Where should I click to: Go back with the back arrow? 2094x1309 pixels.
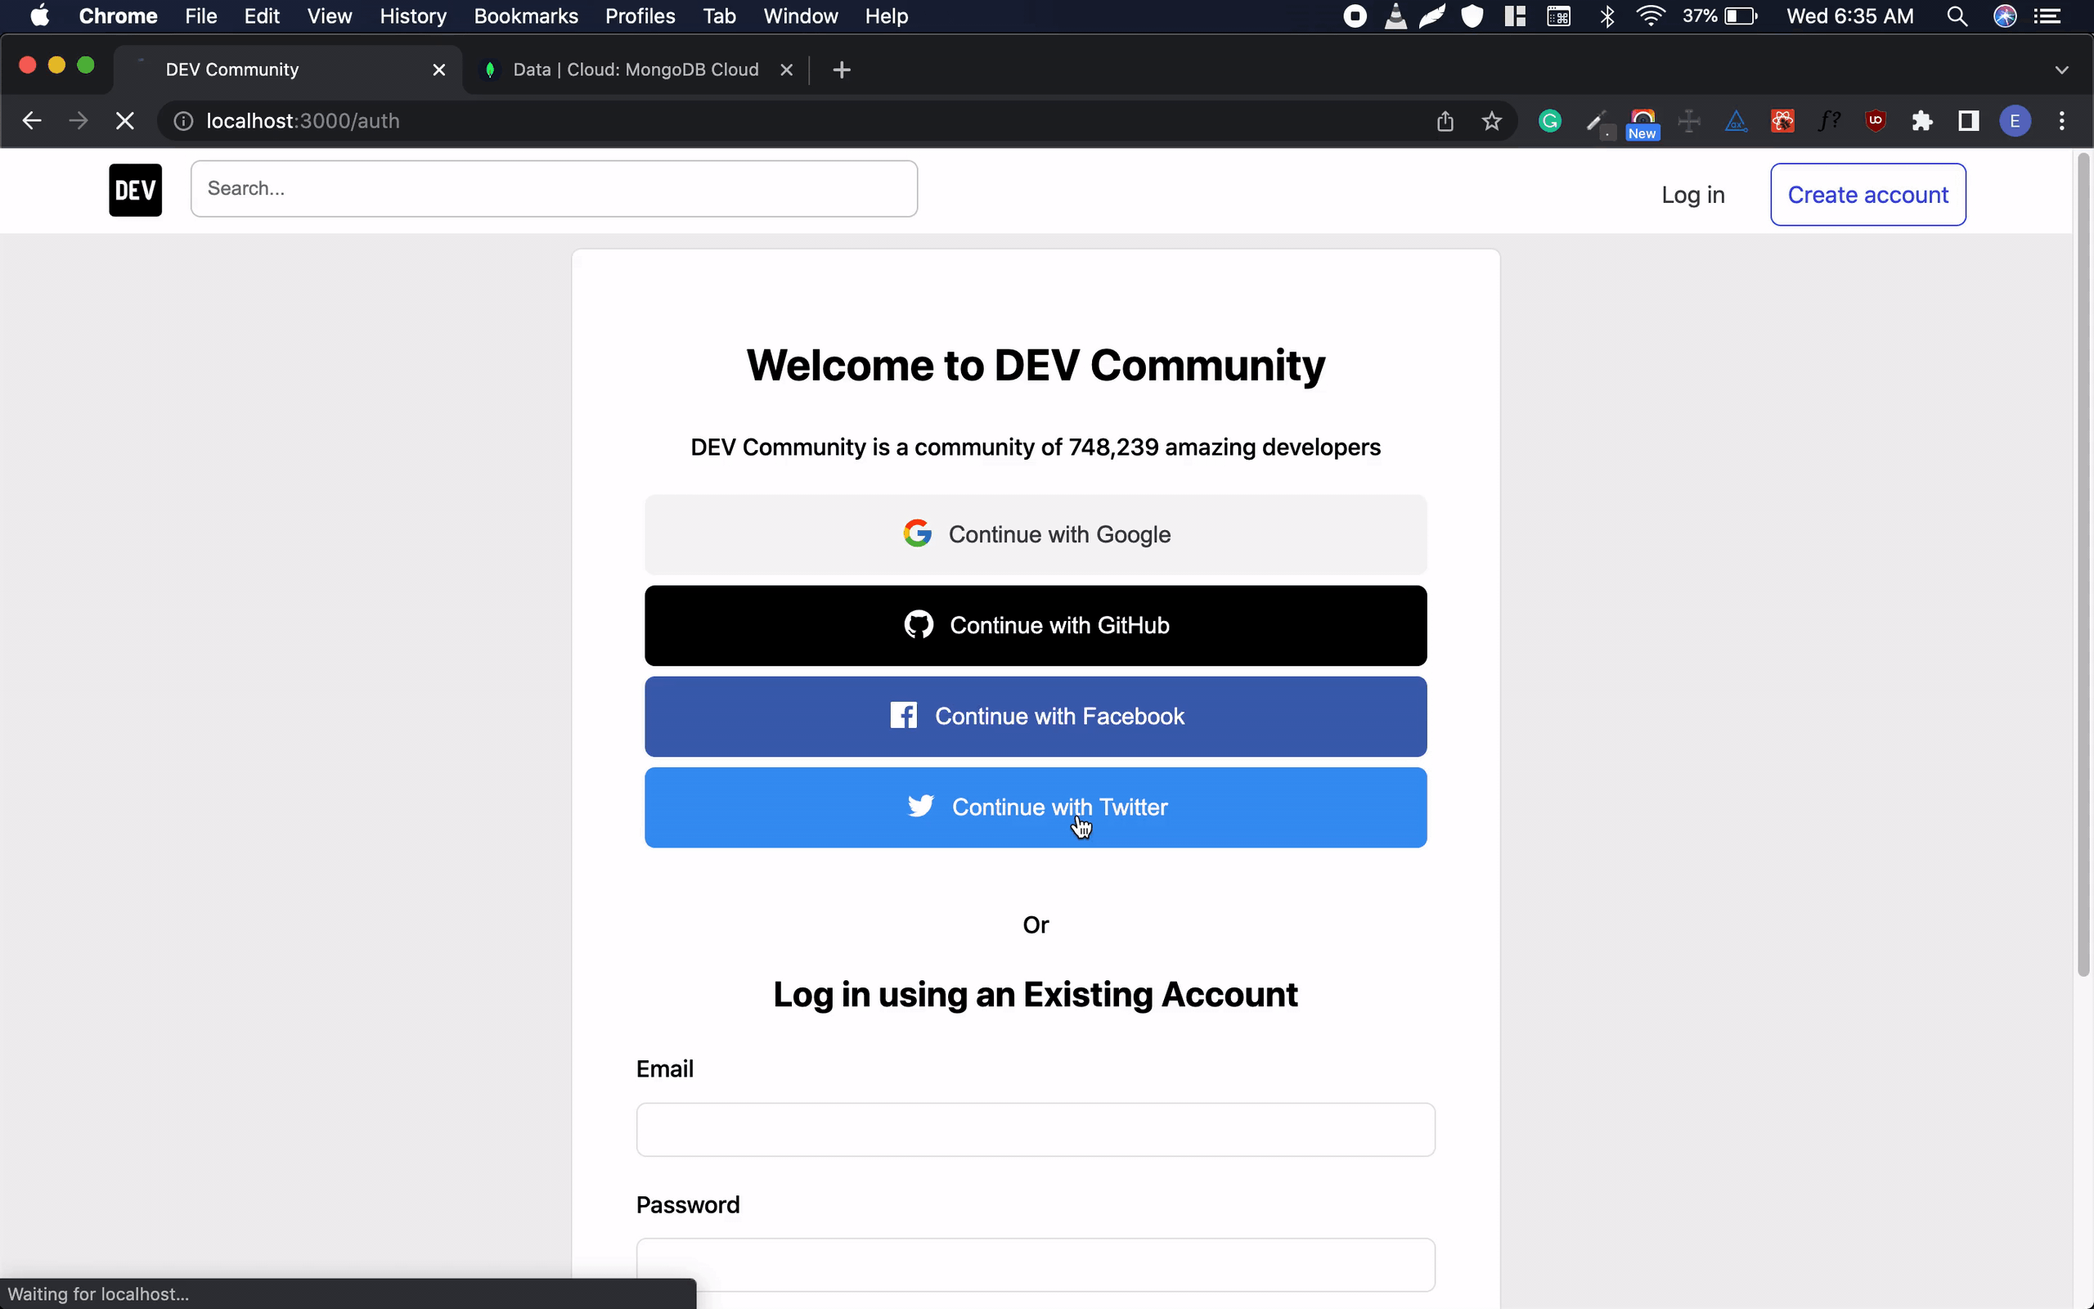(32, 121)
